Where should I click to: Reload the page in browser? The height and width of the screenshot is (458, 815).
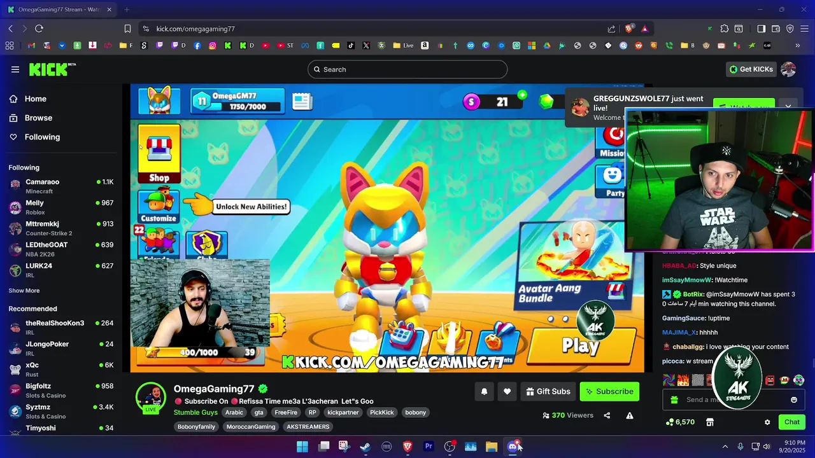pos(39,29)
